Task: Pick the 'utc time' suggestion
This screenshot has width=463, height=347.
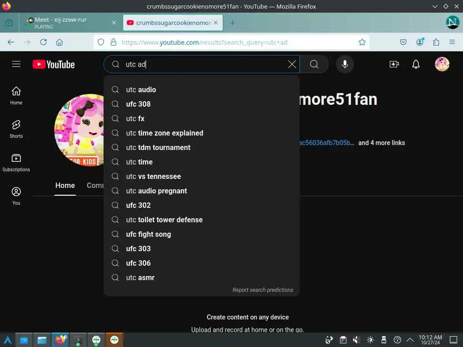Action: click(x=201, y=162)
